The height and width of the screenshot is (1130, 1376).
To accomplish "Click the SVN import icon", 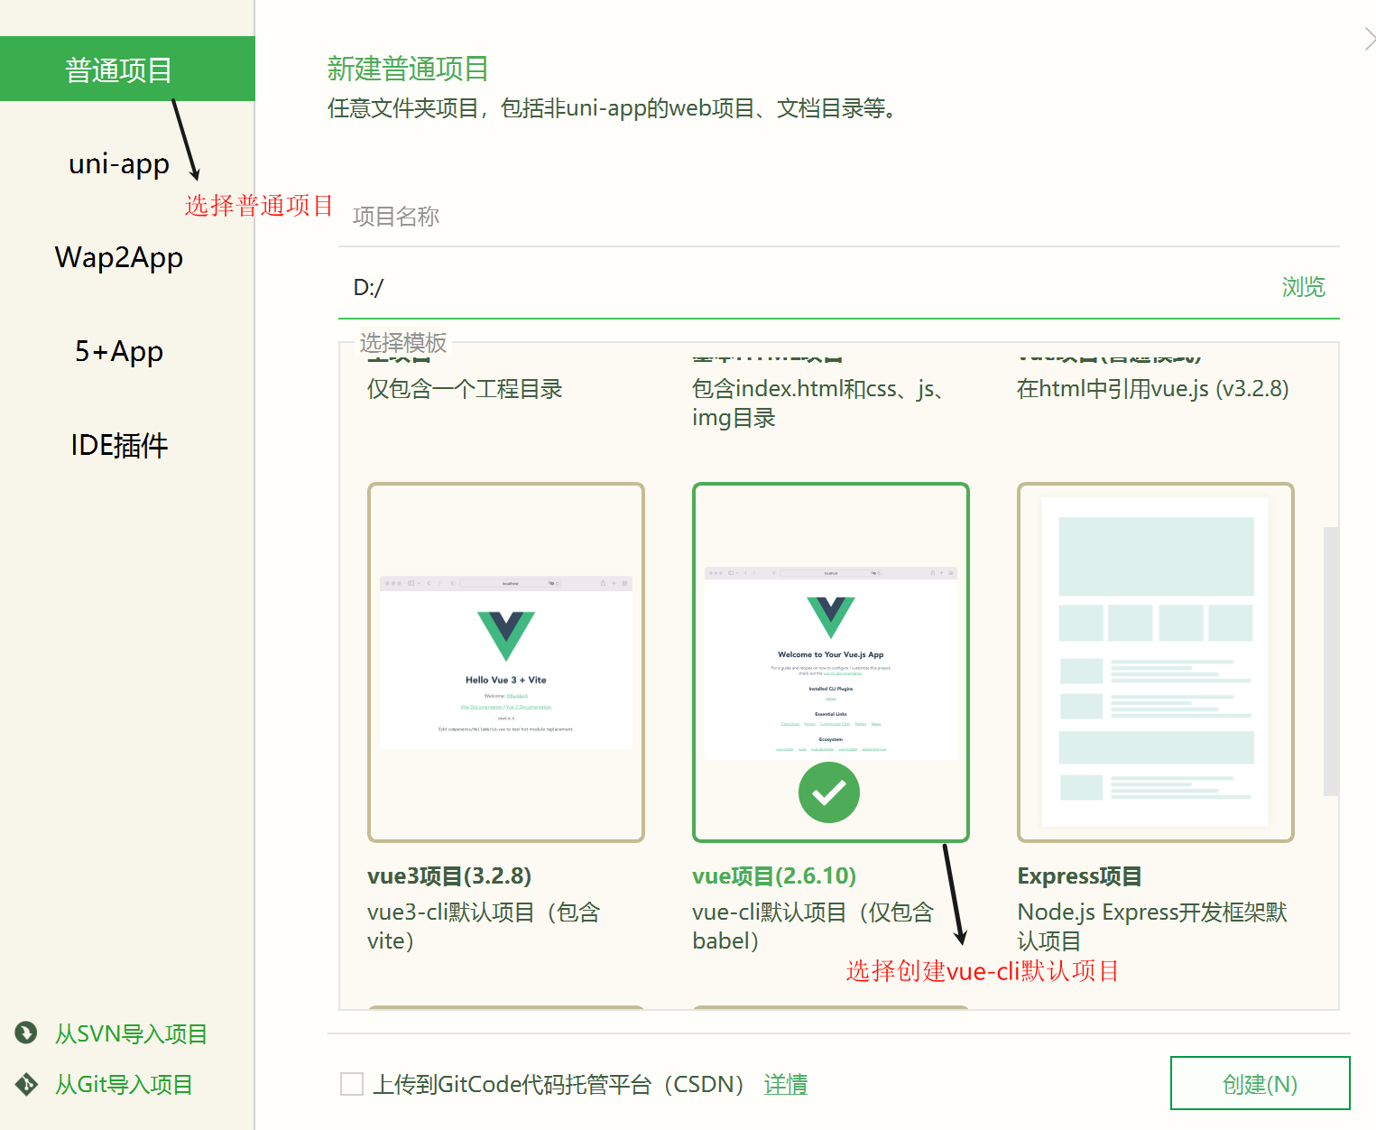I will coord(26,1033).
